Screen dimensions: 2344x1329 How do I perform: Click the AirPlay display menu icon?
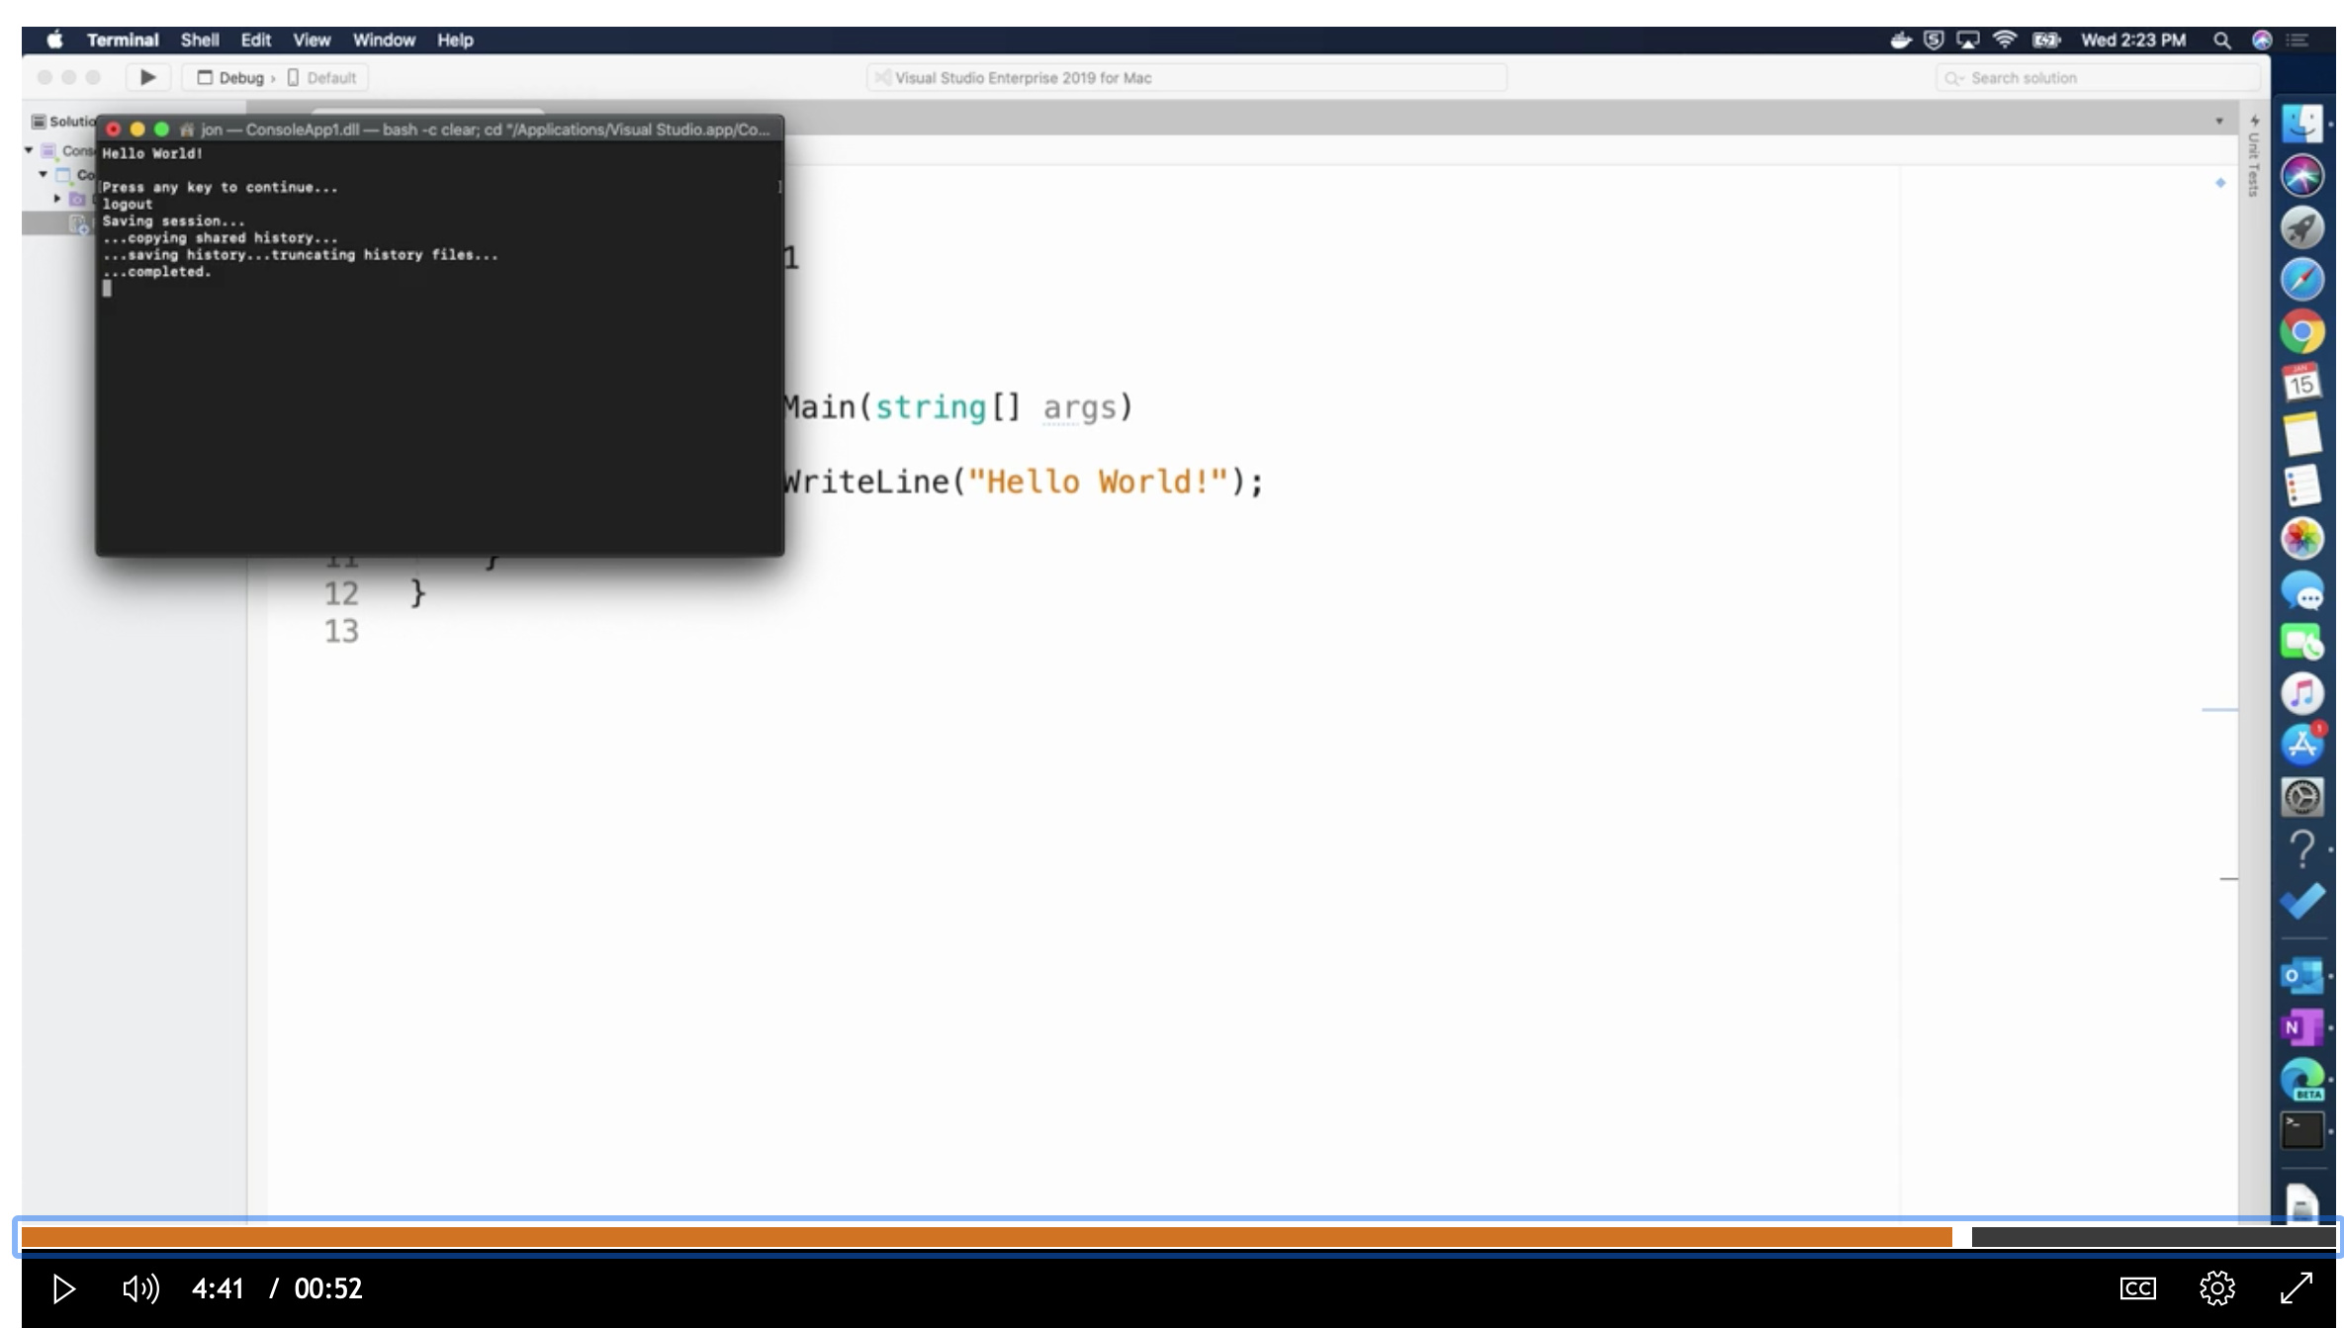(1968, 40)
